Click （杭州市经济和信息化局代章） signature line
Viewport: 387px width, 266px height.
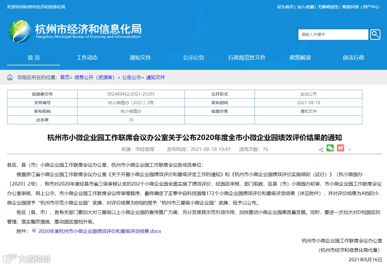click(349, 250)
